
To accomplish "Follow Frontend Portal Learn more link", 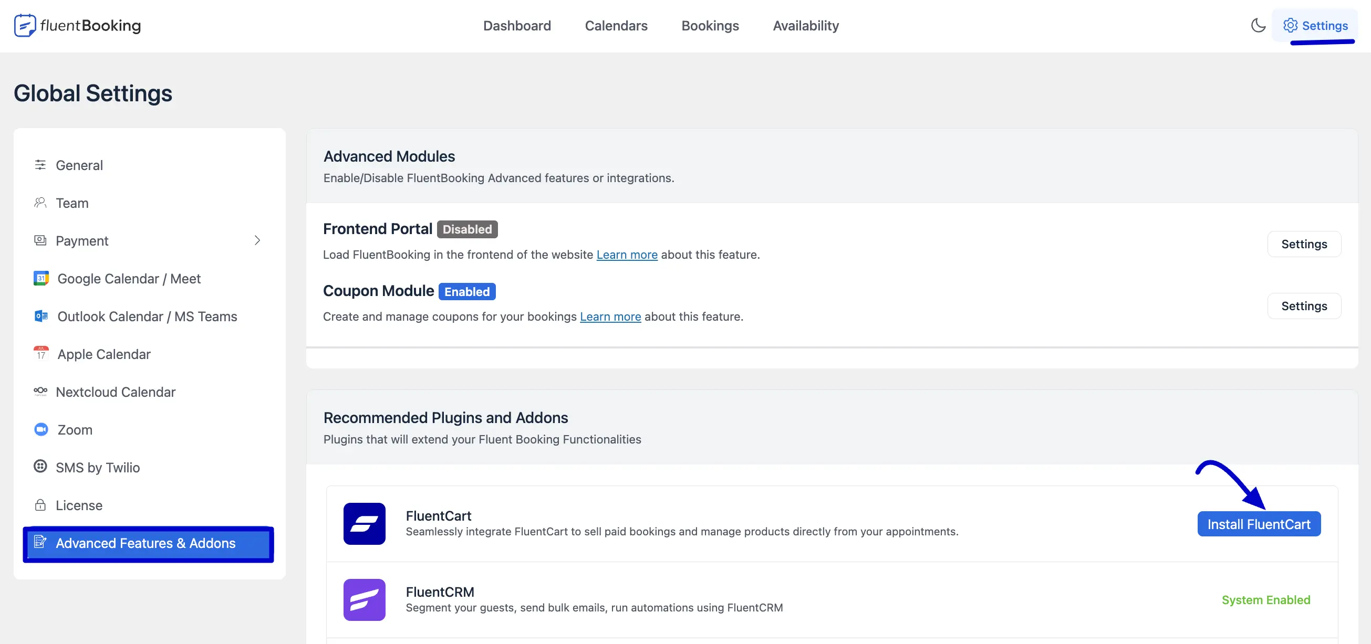I will tap(627, 255).
